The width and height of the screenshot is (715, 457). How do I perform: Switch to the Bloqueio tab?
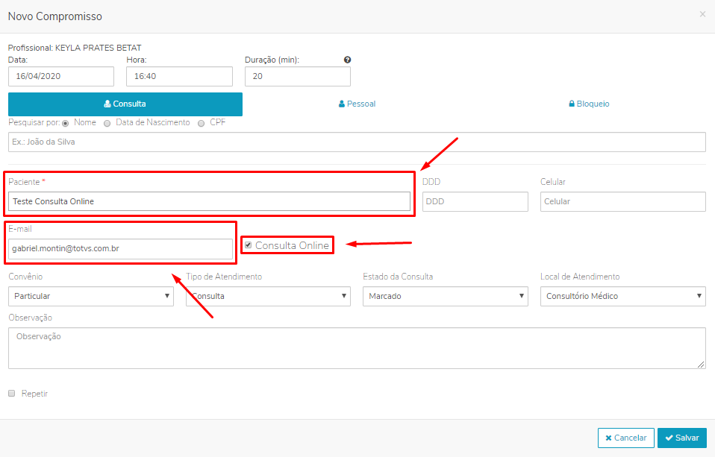tap(589, 104)
